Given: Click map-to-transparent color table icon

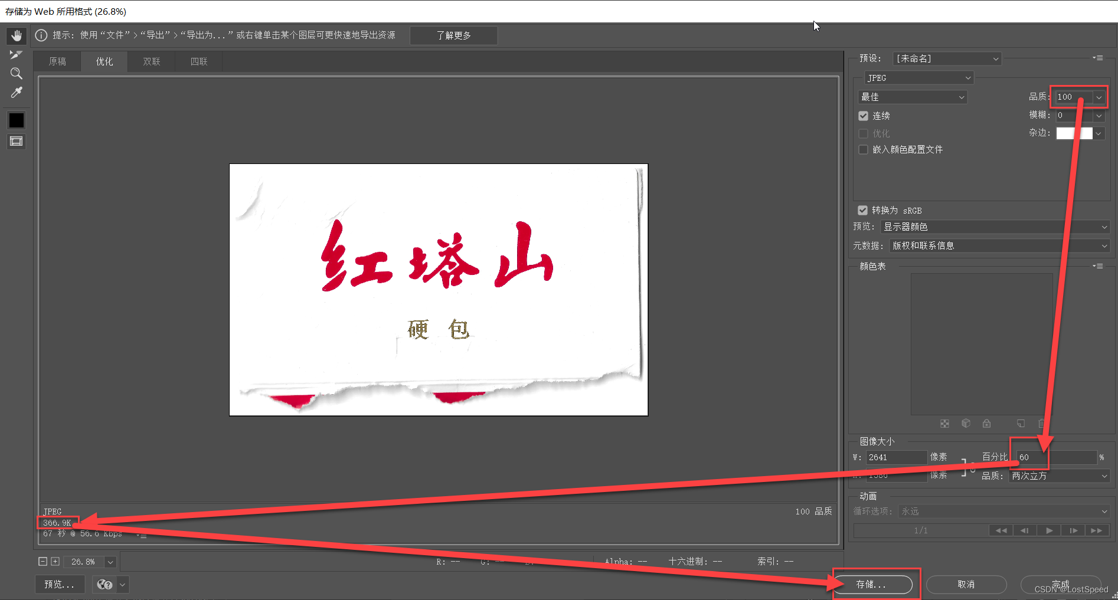Looking at the screenshot, I should click(x=945, y=424).
